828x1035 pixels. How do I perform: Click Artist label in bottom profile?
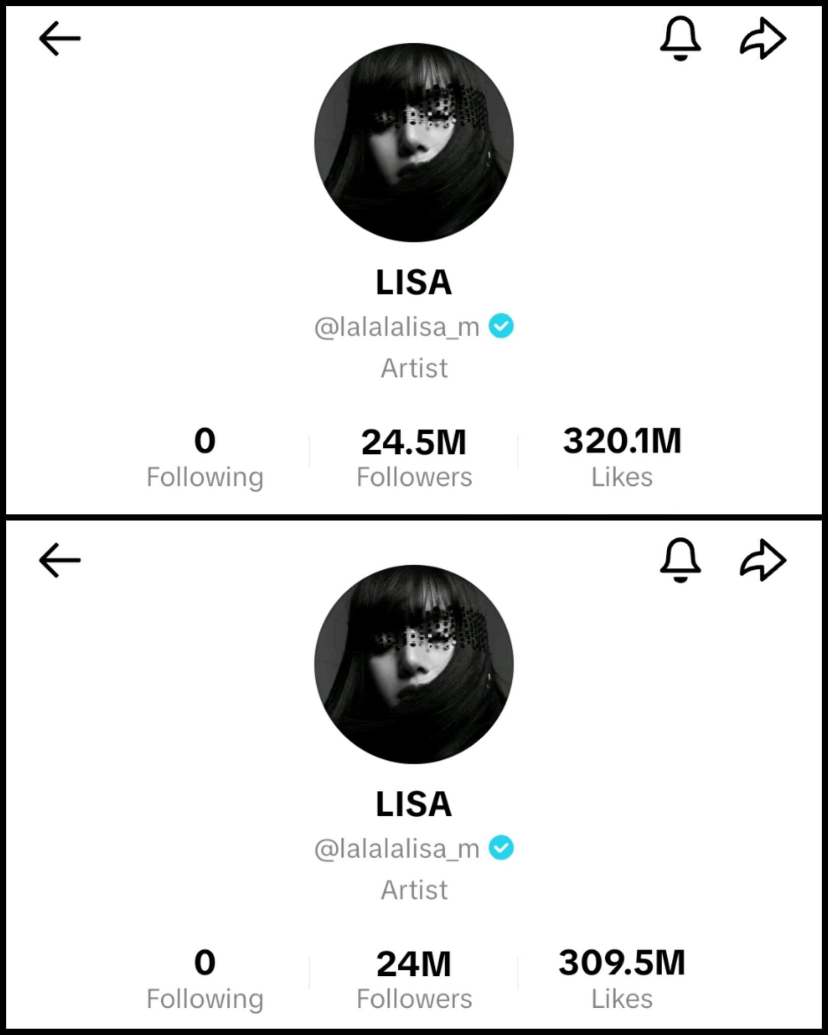pos(414,889)
